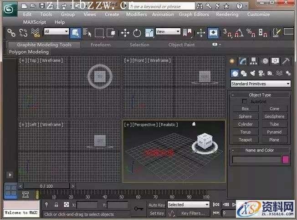Open the View reference coordinate dropdown
Screen dimensions: 297x220
168,31
